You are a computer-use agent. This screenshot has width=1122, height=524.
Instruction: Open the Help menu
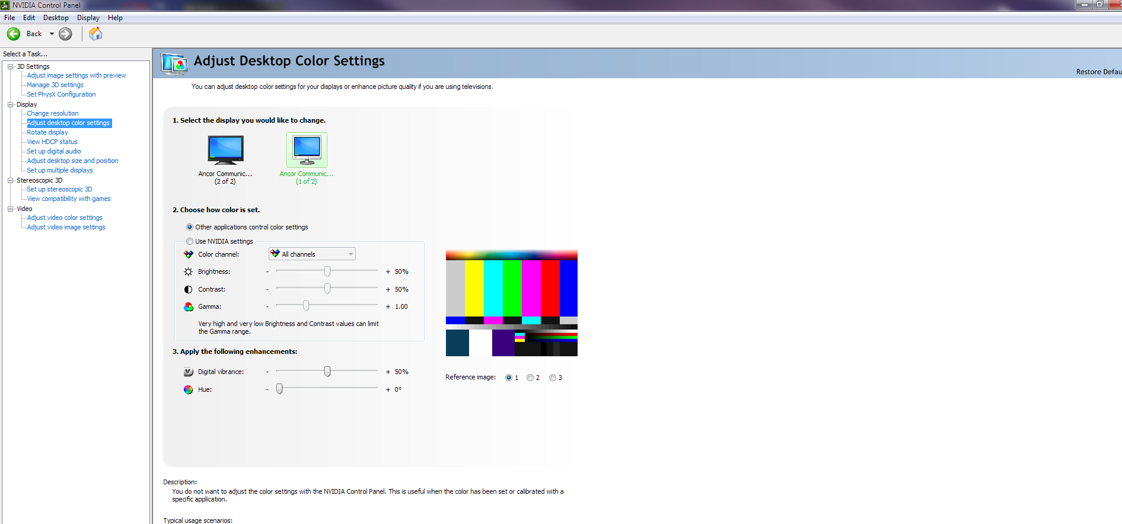(115, 18)
